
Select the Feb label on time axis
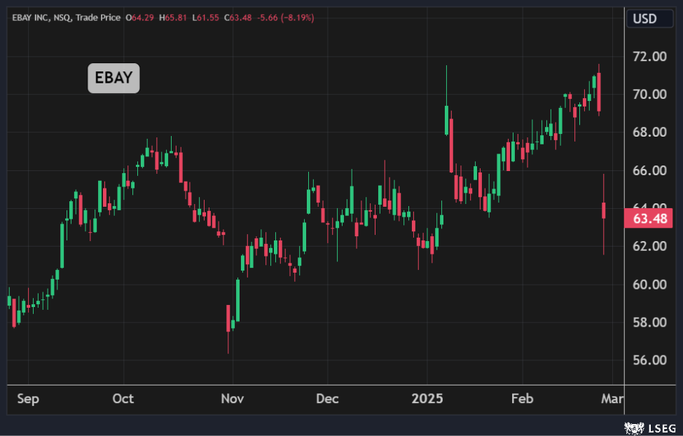click(522, 399)
